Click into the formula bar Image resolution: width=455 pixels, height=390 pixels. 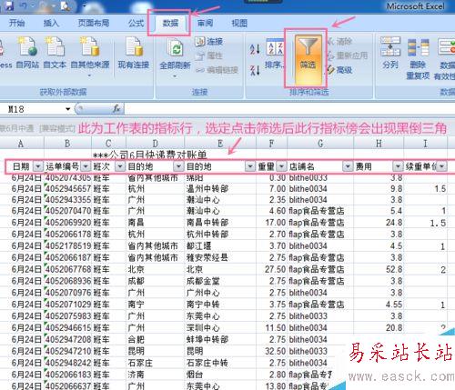(288, 109)
